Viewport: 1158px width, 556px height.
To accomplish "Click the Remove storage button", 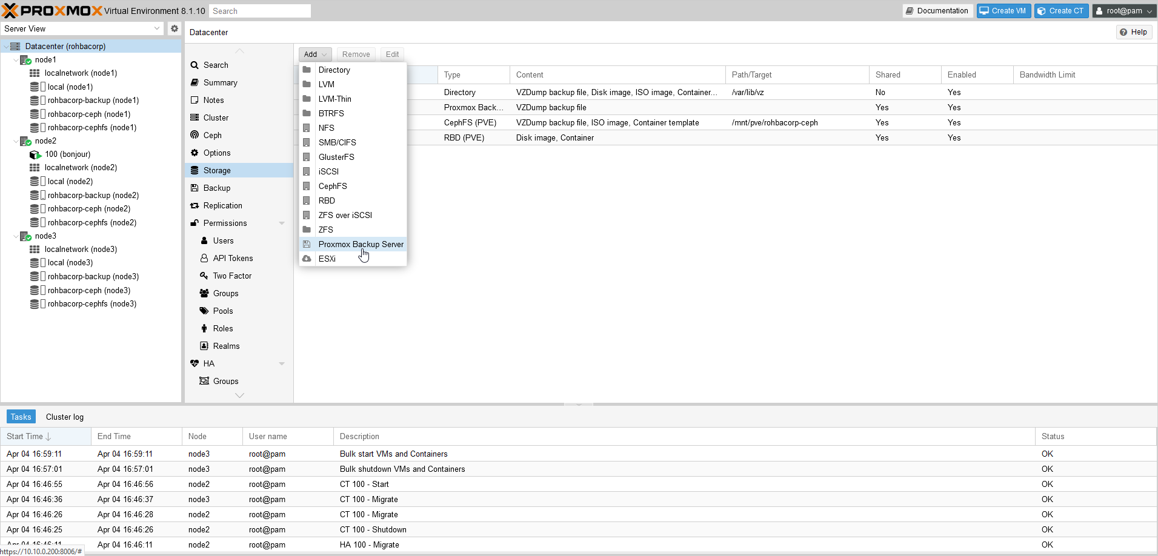I will (356, 55).
